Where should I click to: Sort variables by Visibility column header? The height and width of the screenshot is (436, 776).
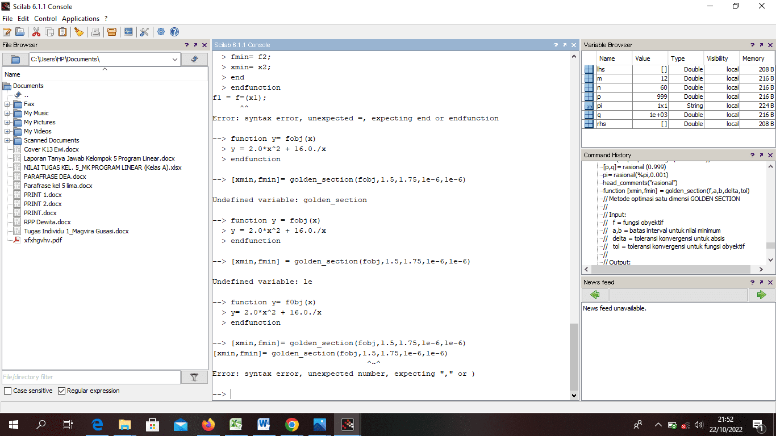[721, 58]
